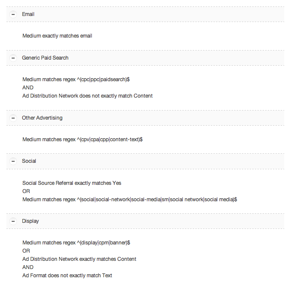Click the Social header label

click(29, 161)
